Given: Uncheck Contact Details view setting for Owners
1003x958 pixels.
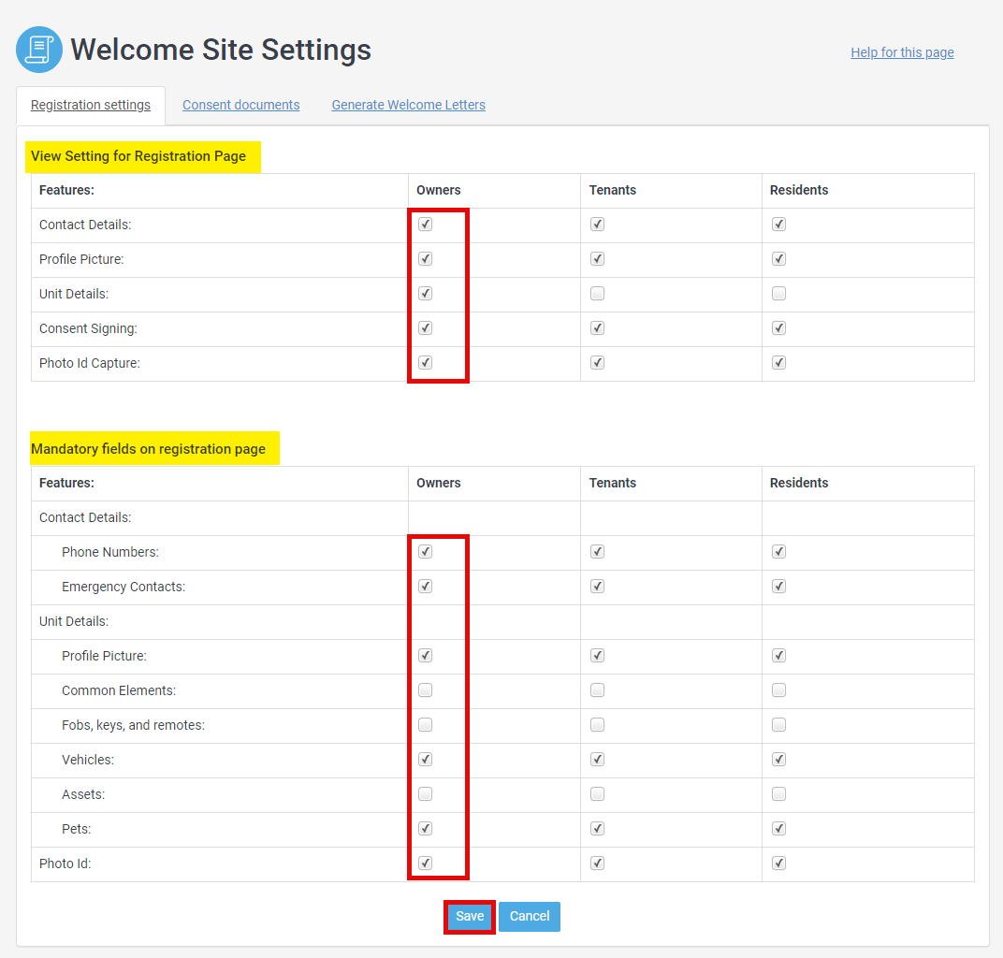Looking at the screenshot, I should [426, 225].
